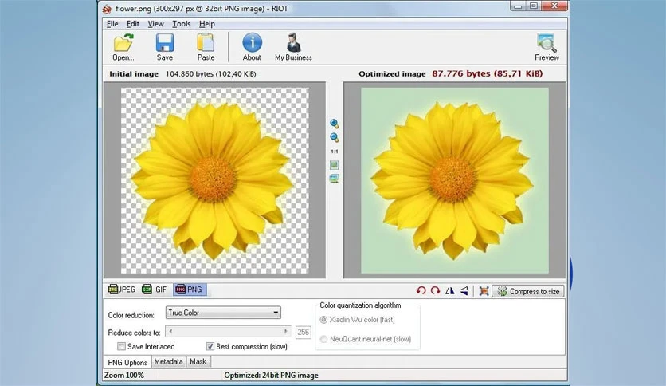Open the Tools menu

click(182, 24)
